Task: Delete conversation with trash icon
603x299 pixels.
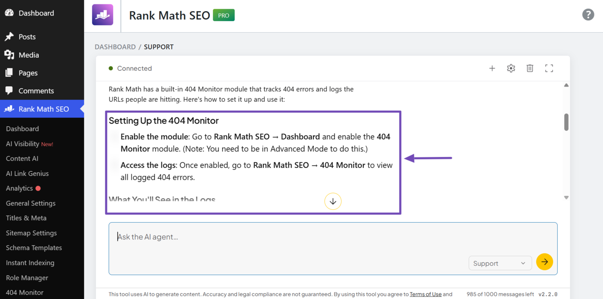Action: coord(530,68)
